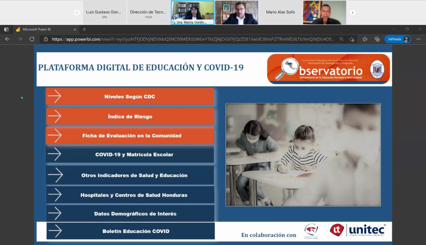Open Boletín Educación COVID
Image resolution: width=426 pixels, height=245 pixels.
pos(130,231)
